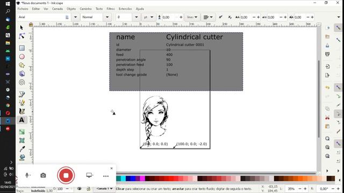344x193 pixels.
Task: Stop the screen recording
Action: click(x=66, y=175)
